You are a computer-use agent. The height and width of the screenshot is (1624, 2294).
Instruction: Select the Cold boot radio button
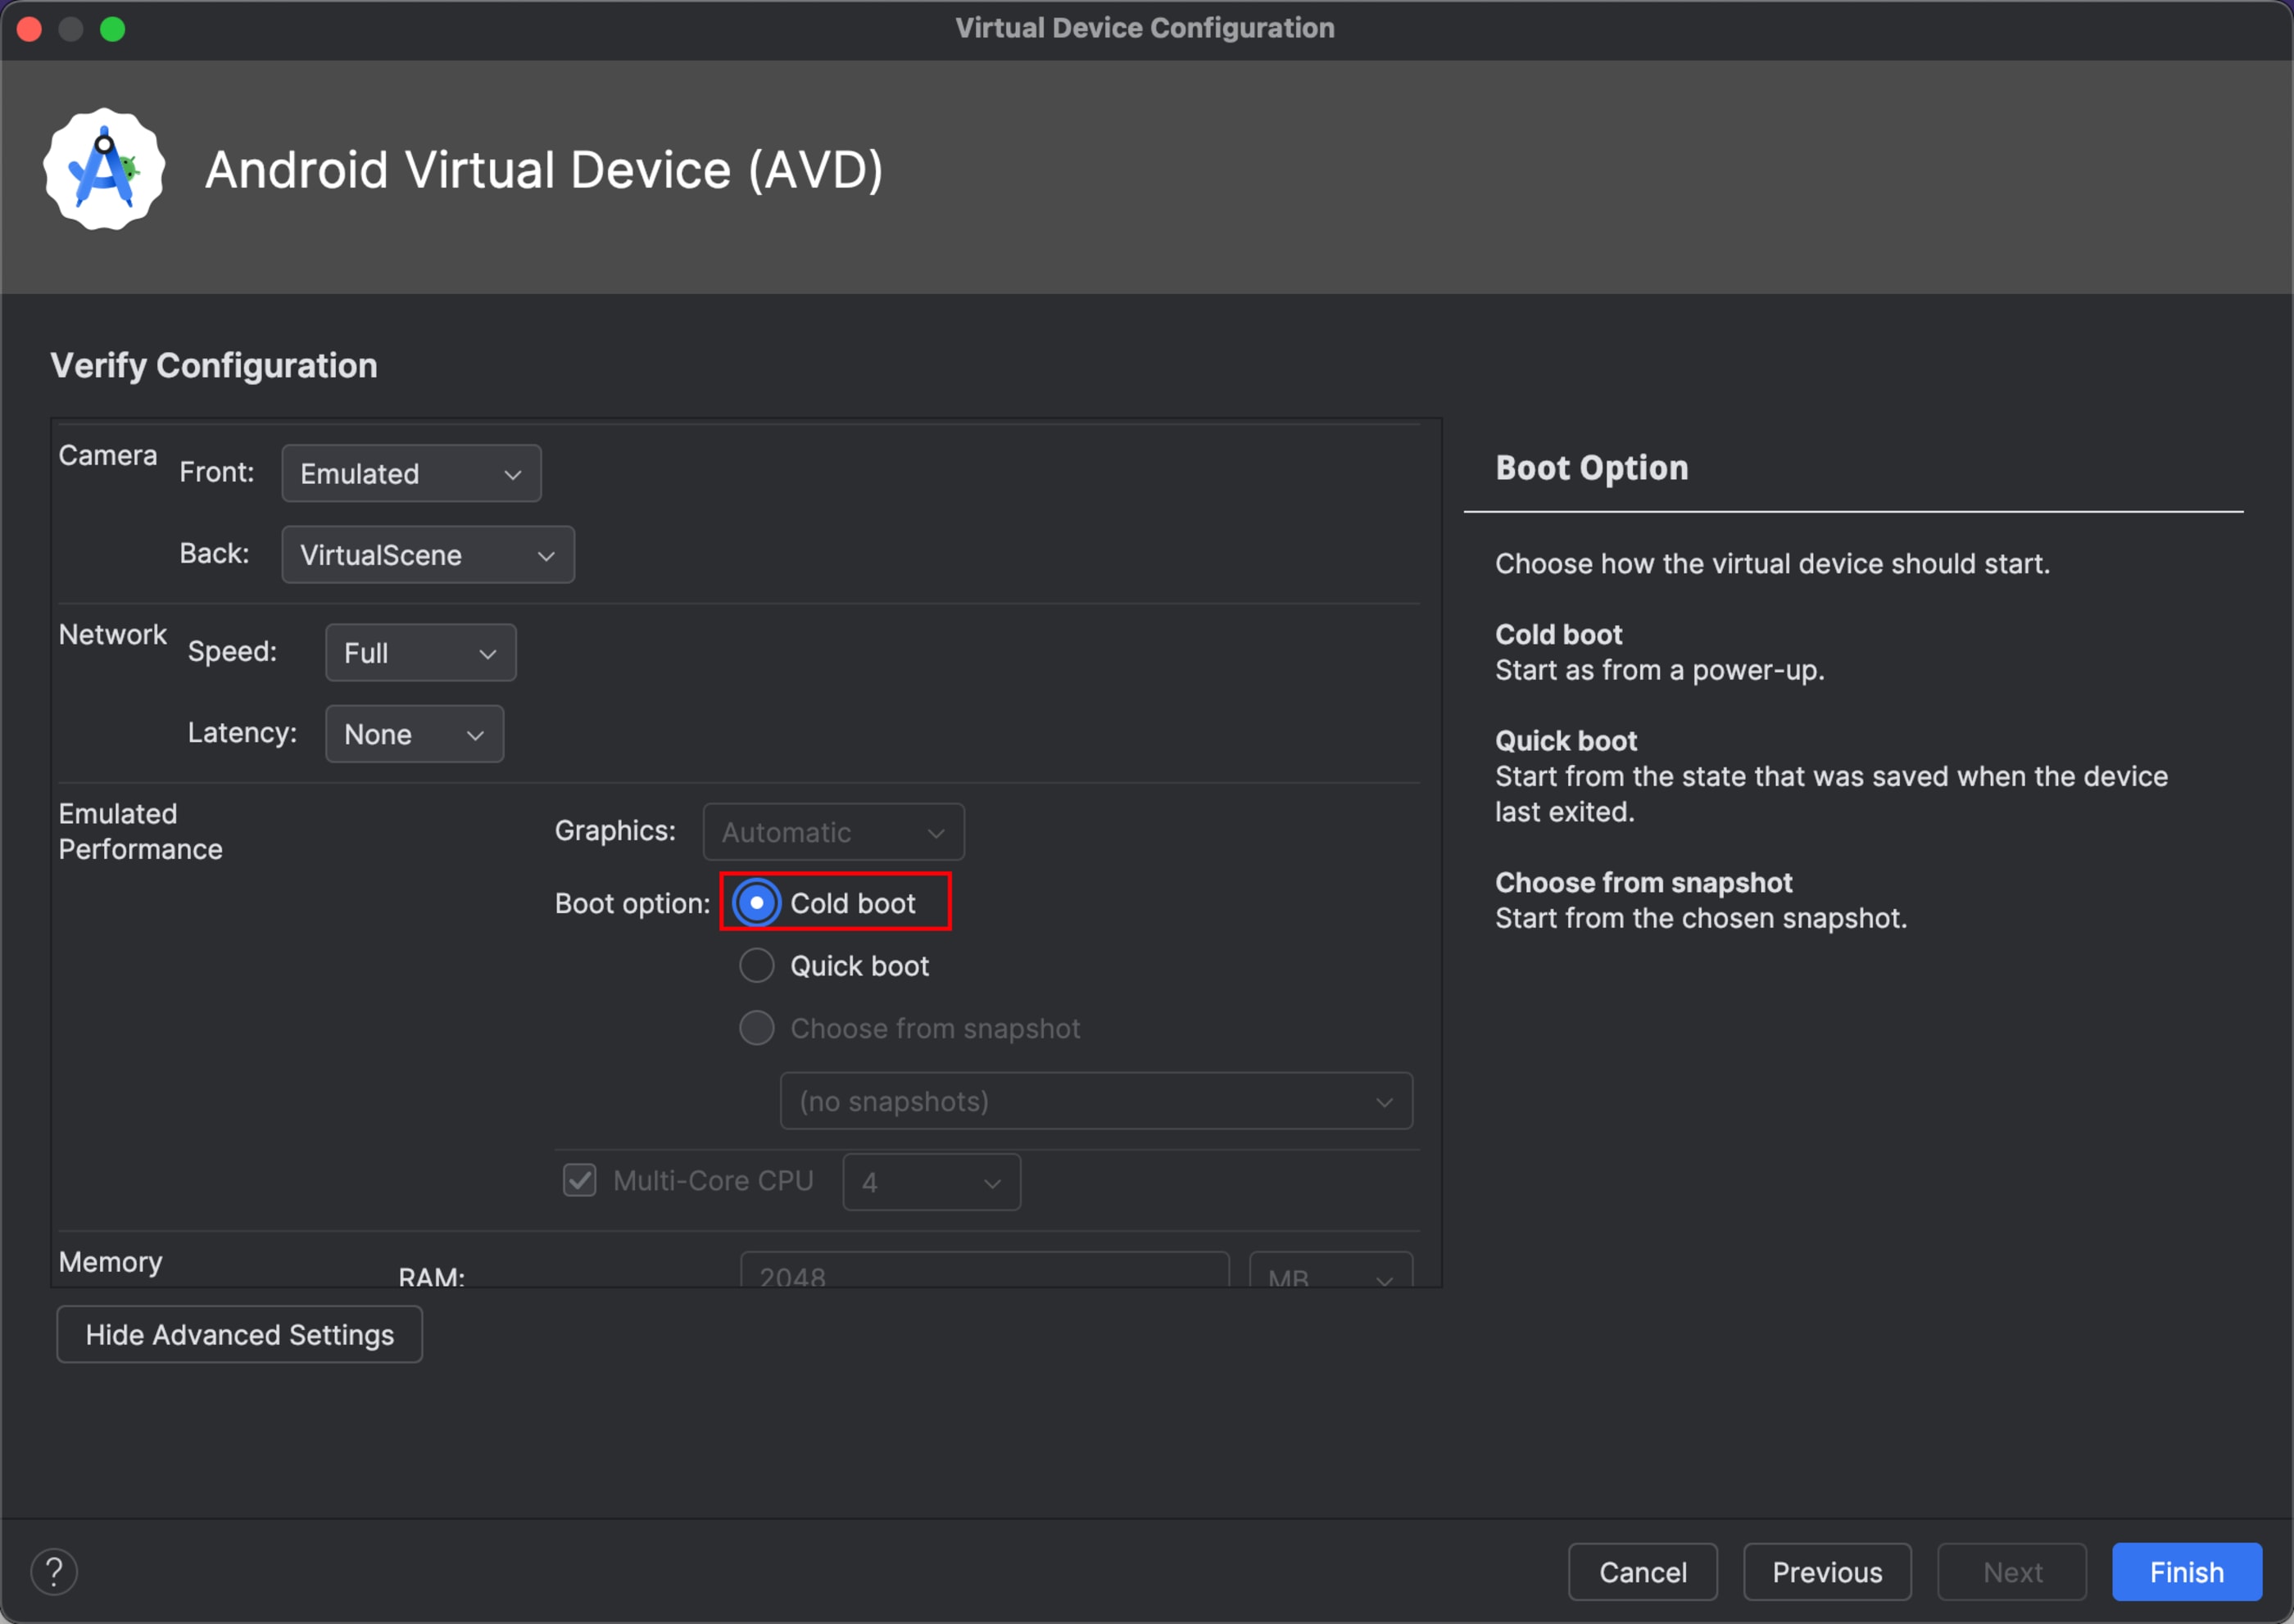pyautogui.click(x=756, y=903)
